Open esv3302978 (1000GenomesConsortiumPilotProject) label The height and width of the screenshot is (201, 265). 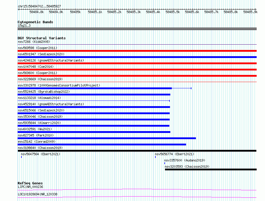(59, 85)
